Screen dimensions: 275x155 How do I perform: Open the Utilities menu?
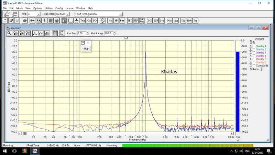(48, 8)
